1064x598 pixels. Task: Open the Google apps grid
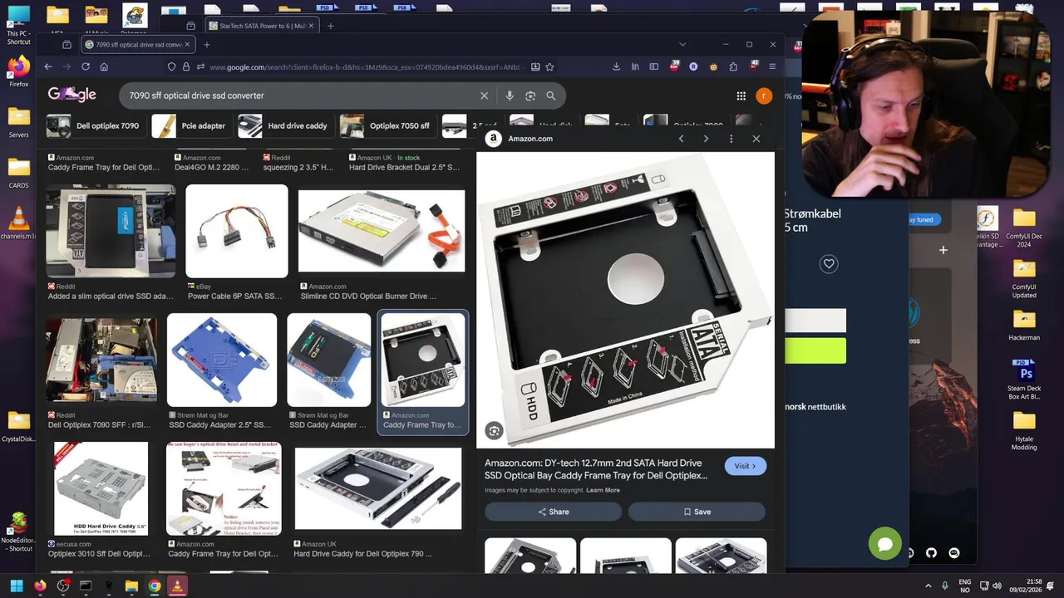coord(741,96)
